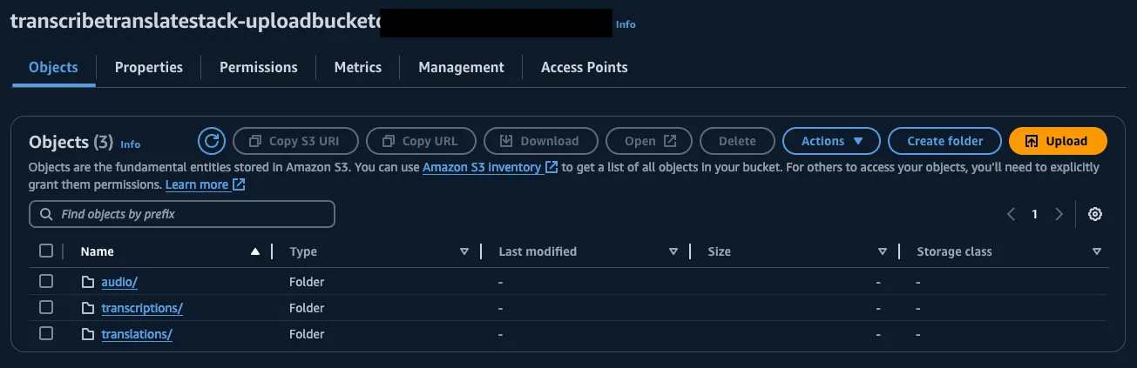Image resolution: width=1137 pixels, height=368 pixels.
Task: Sort by the Size column arrow
Action: 883,251
